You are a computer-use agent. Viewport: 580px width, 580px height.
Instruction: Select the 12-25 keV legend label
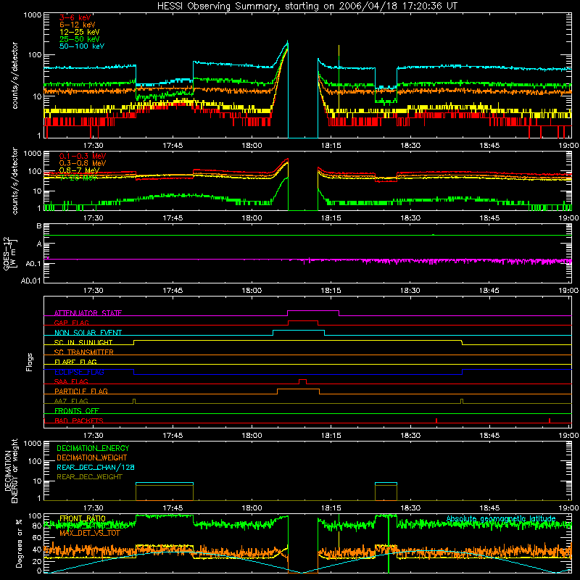(x=80, y=32)
